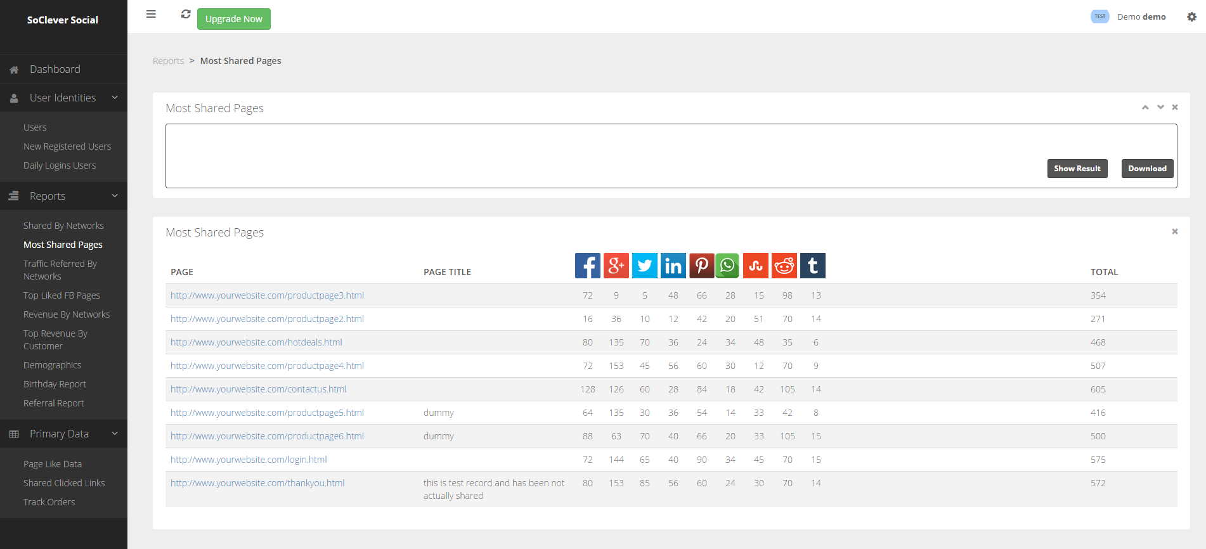Open Top Liked FB Pages
The height and width of the screenshot is (549, 1206).
(62, 295)
